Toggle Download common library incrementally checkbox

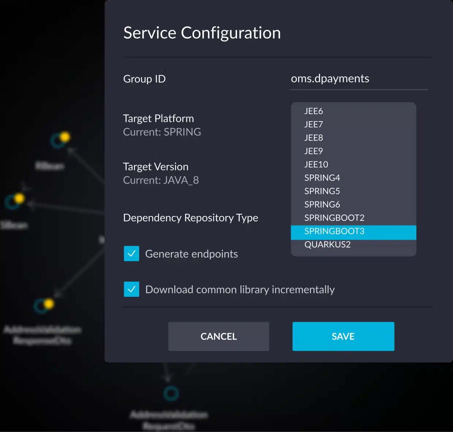[132, 289]
